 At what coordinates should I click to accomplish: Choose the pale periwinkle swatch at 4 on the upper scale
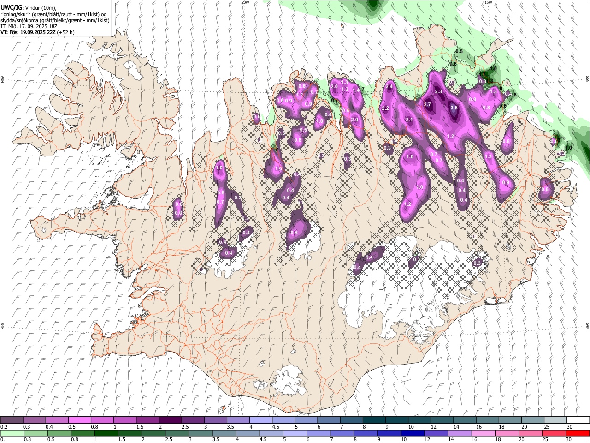[260, 420]
